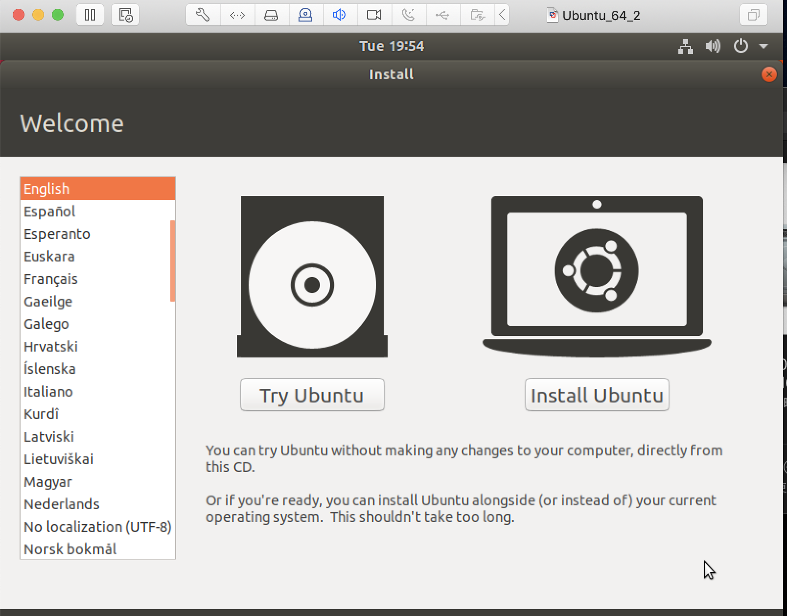The image size is (787, 616).
Task: Select No localization (UTF-8) entry
Action: (97, 526)
